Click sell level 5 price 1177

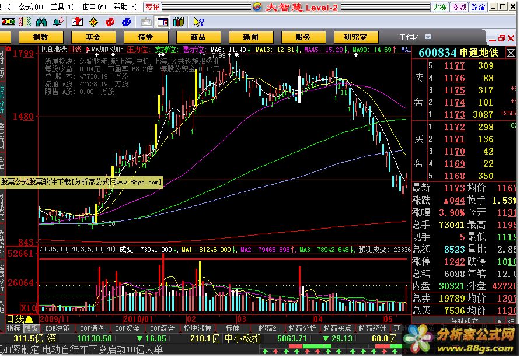click(x=454, y=66)
